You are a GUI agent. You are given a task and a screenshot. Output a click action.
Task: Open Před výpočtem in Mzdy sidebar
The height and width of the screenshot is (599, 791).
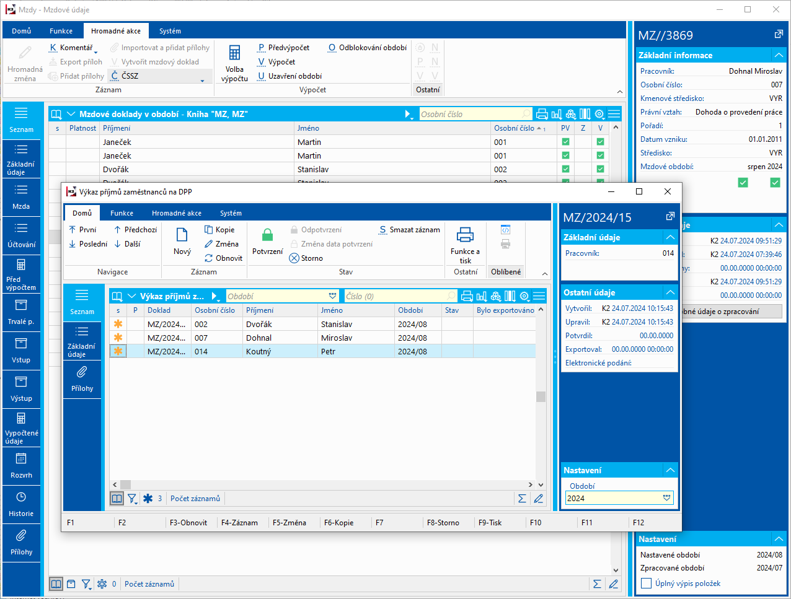tap(21, 274)
